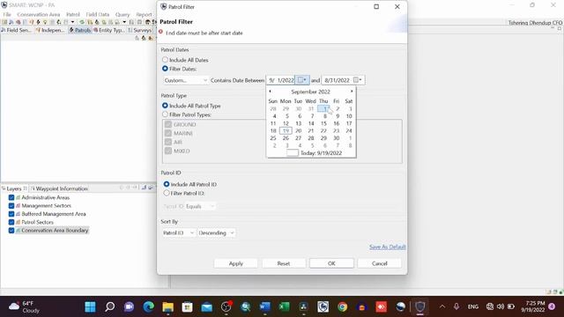Image resolution: width=564 pixels, height=317 pixels.
Task: Go to previous month in calendar
Action: click(271, 92)
